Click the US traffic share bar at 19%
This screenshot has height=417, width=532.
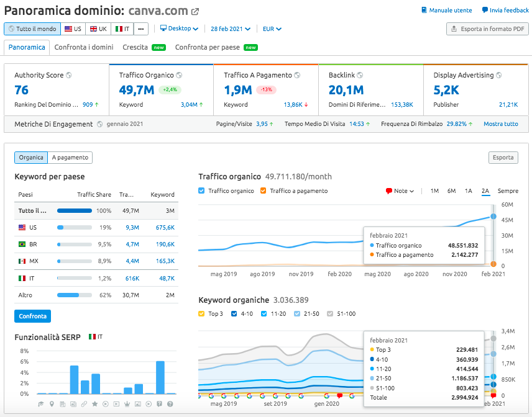click(75, 228)
